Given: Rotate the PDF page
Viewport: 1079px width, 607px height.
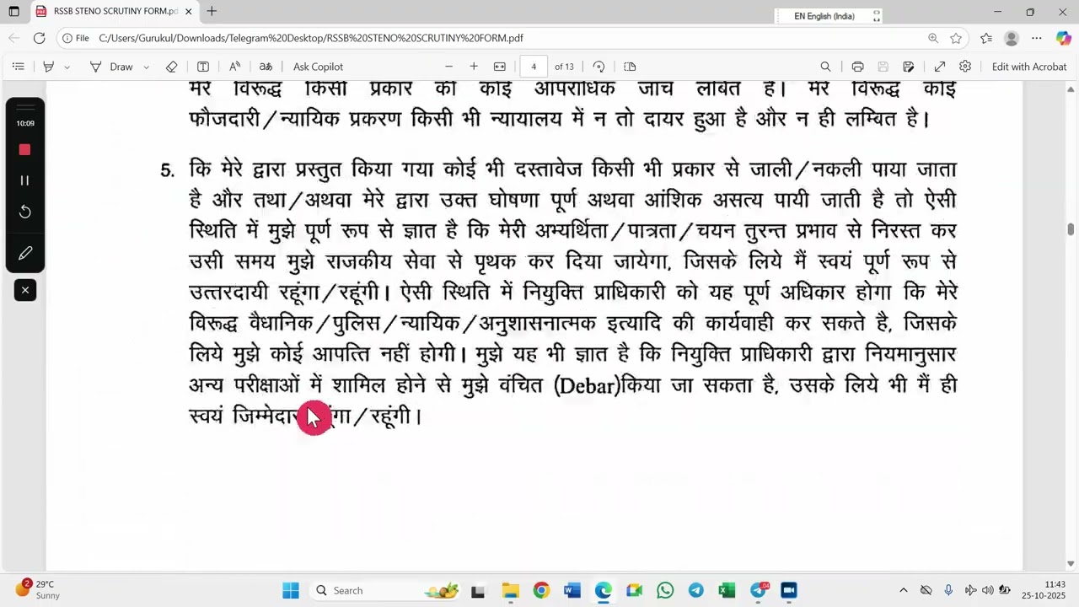Looking at the screenshot, I should tap(599, 67).
